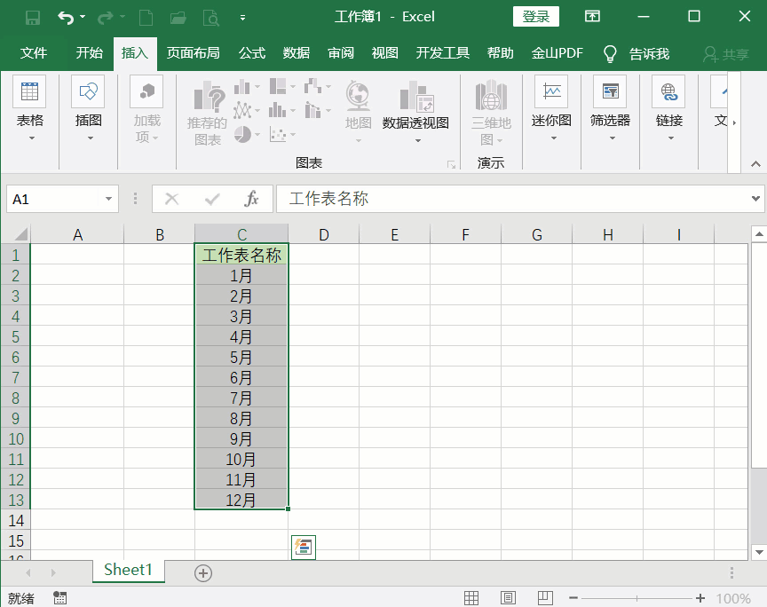Click the zoom in plus on zoom slider
Image resolution: width=767 pixels, height=607 pixels.
tap(700, 598)
